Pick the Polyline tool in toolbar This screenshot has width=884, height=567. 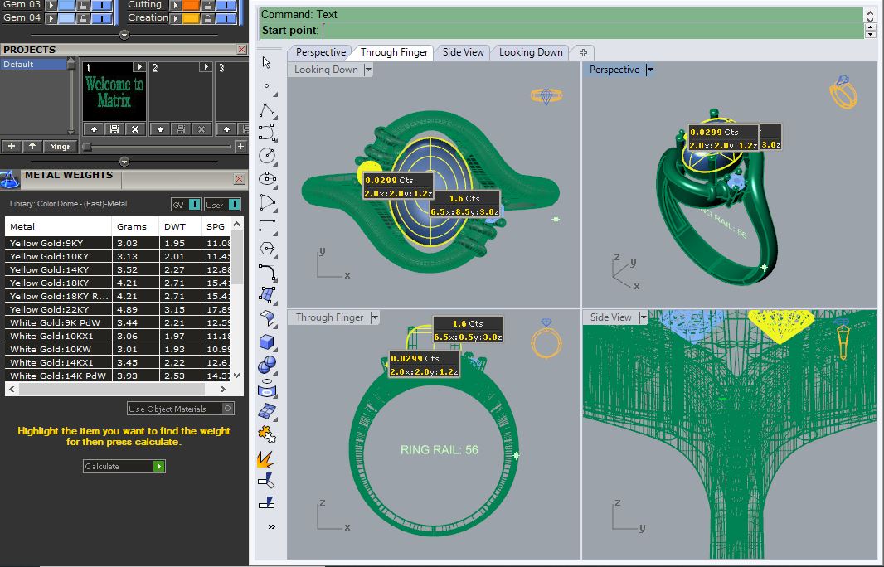click(x=267, y=110)
